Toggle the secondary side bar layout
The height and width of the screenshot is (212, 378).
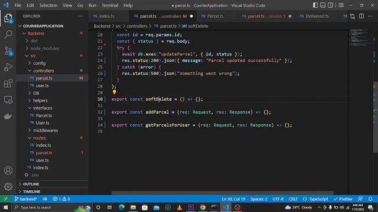(330, 5)
